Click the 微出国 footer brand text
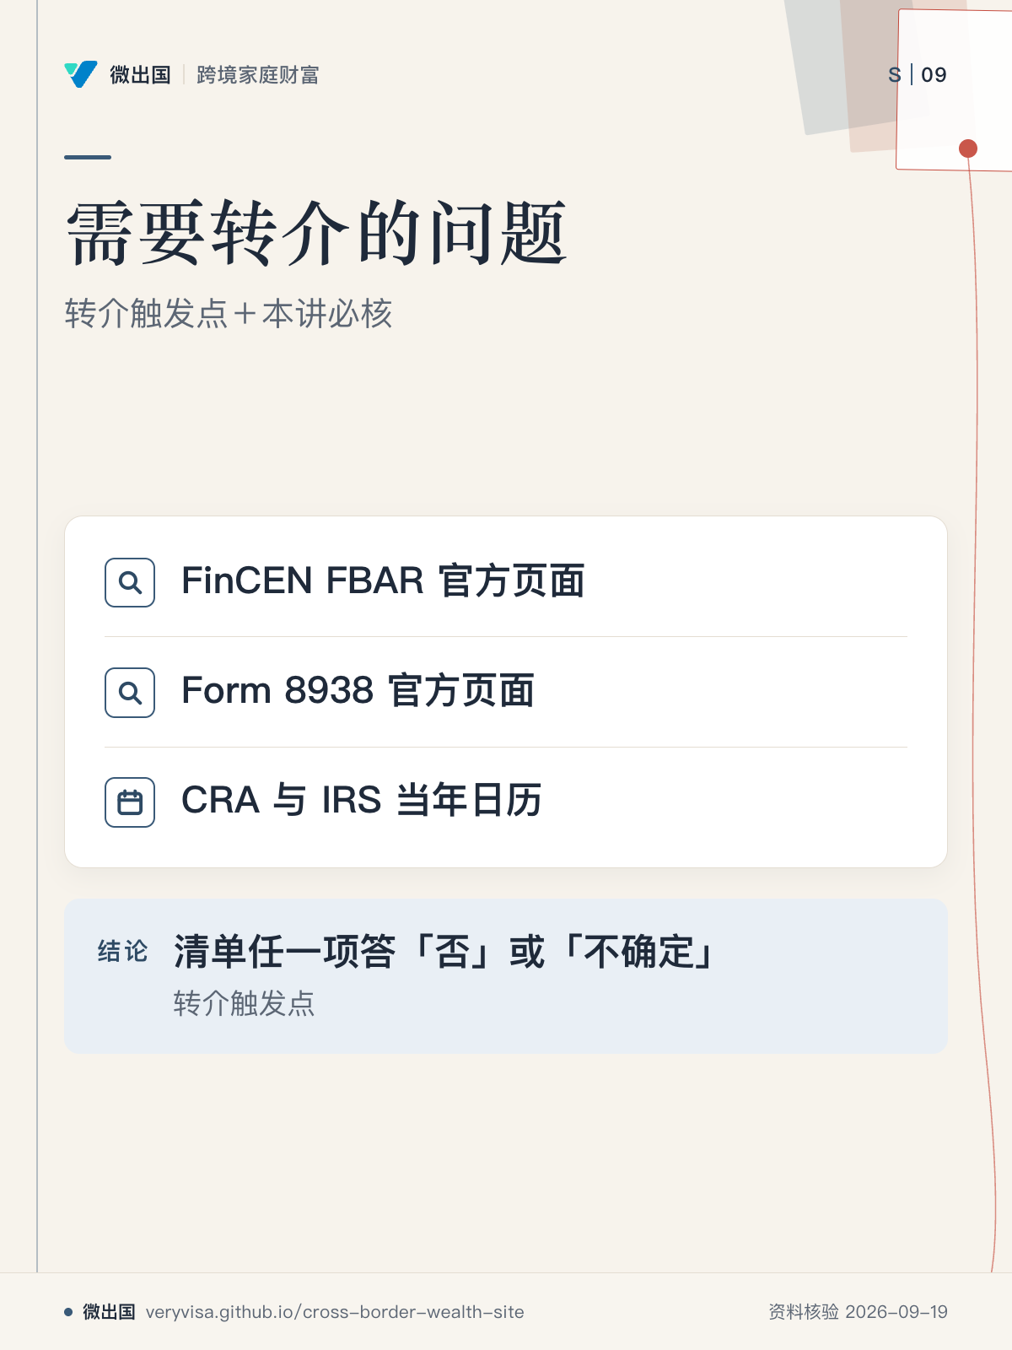Viewport: 1012px width, 1350px height. point(109,1312)
